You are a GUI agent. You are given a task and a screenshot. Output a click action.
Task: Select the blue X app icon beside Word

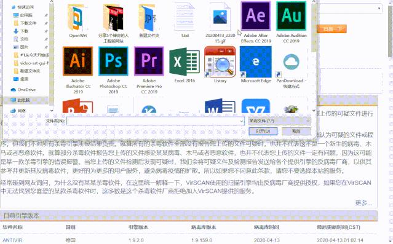256,106
